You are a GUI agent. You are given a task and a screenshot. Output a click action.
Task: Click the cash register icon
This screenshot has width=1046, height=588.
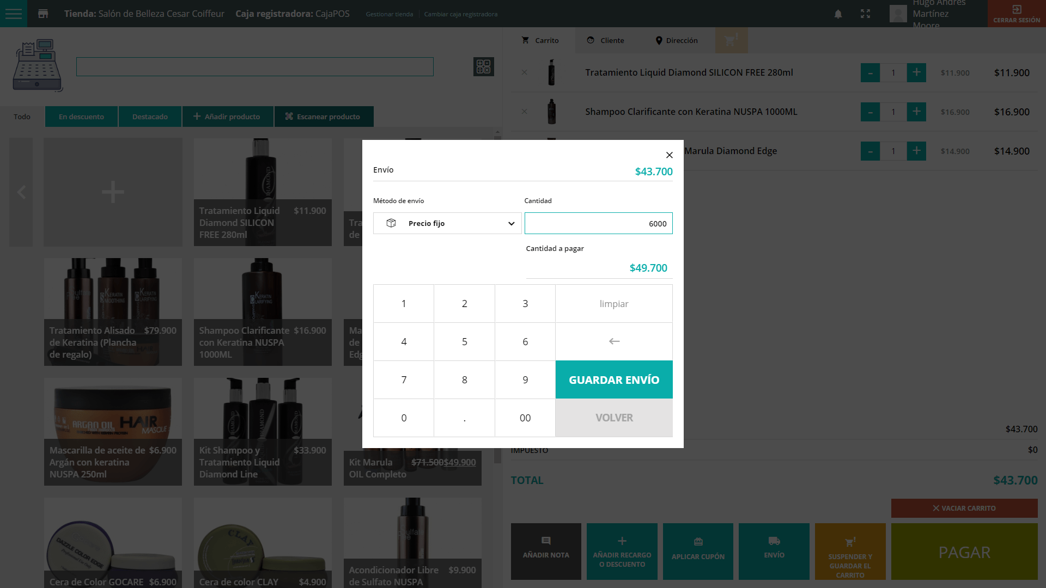coord(37,65)
